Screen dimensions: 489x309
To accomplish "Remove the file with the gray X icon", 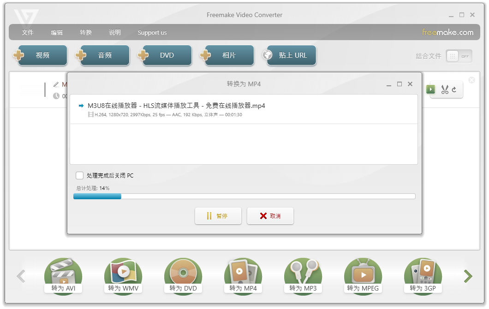I will coord(471,80).
